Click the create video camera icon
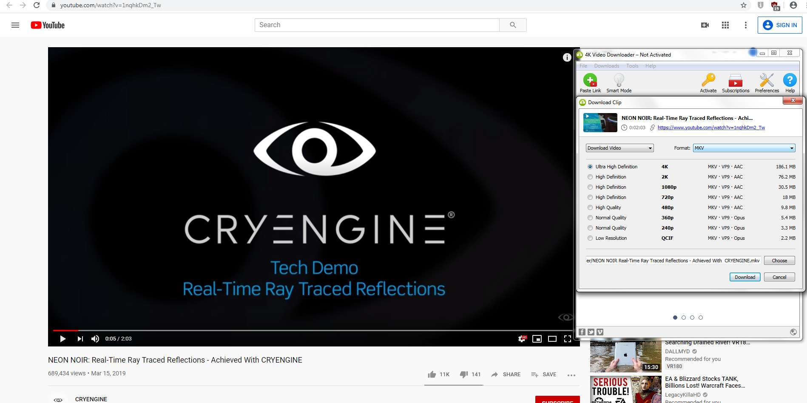The width and height of the screenshot is (807, 403). tap(705, 25)
